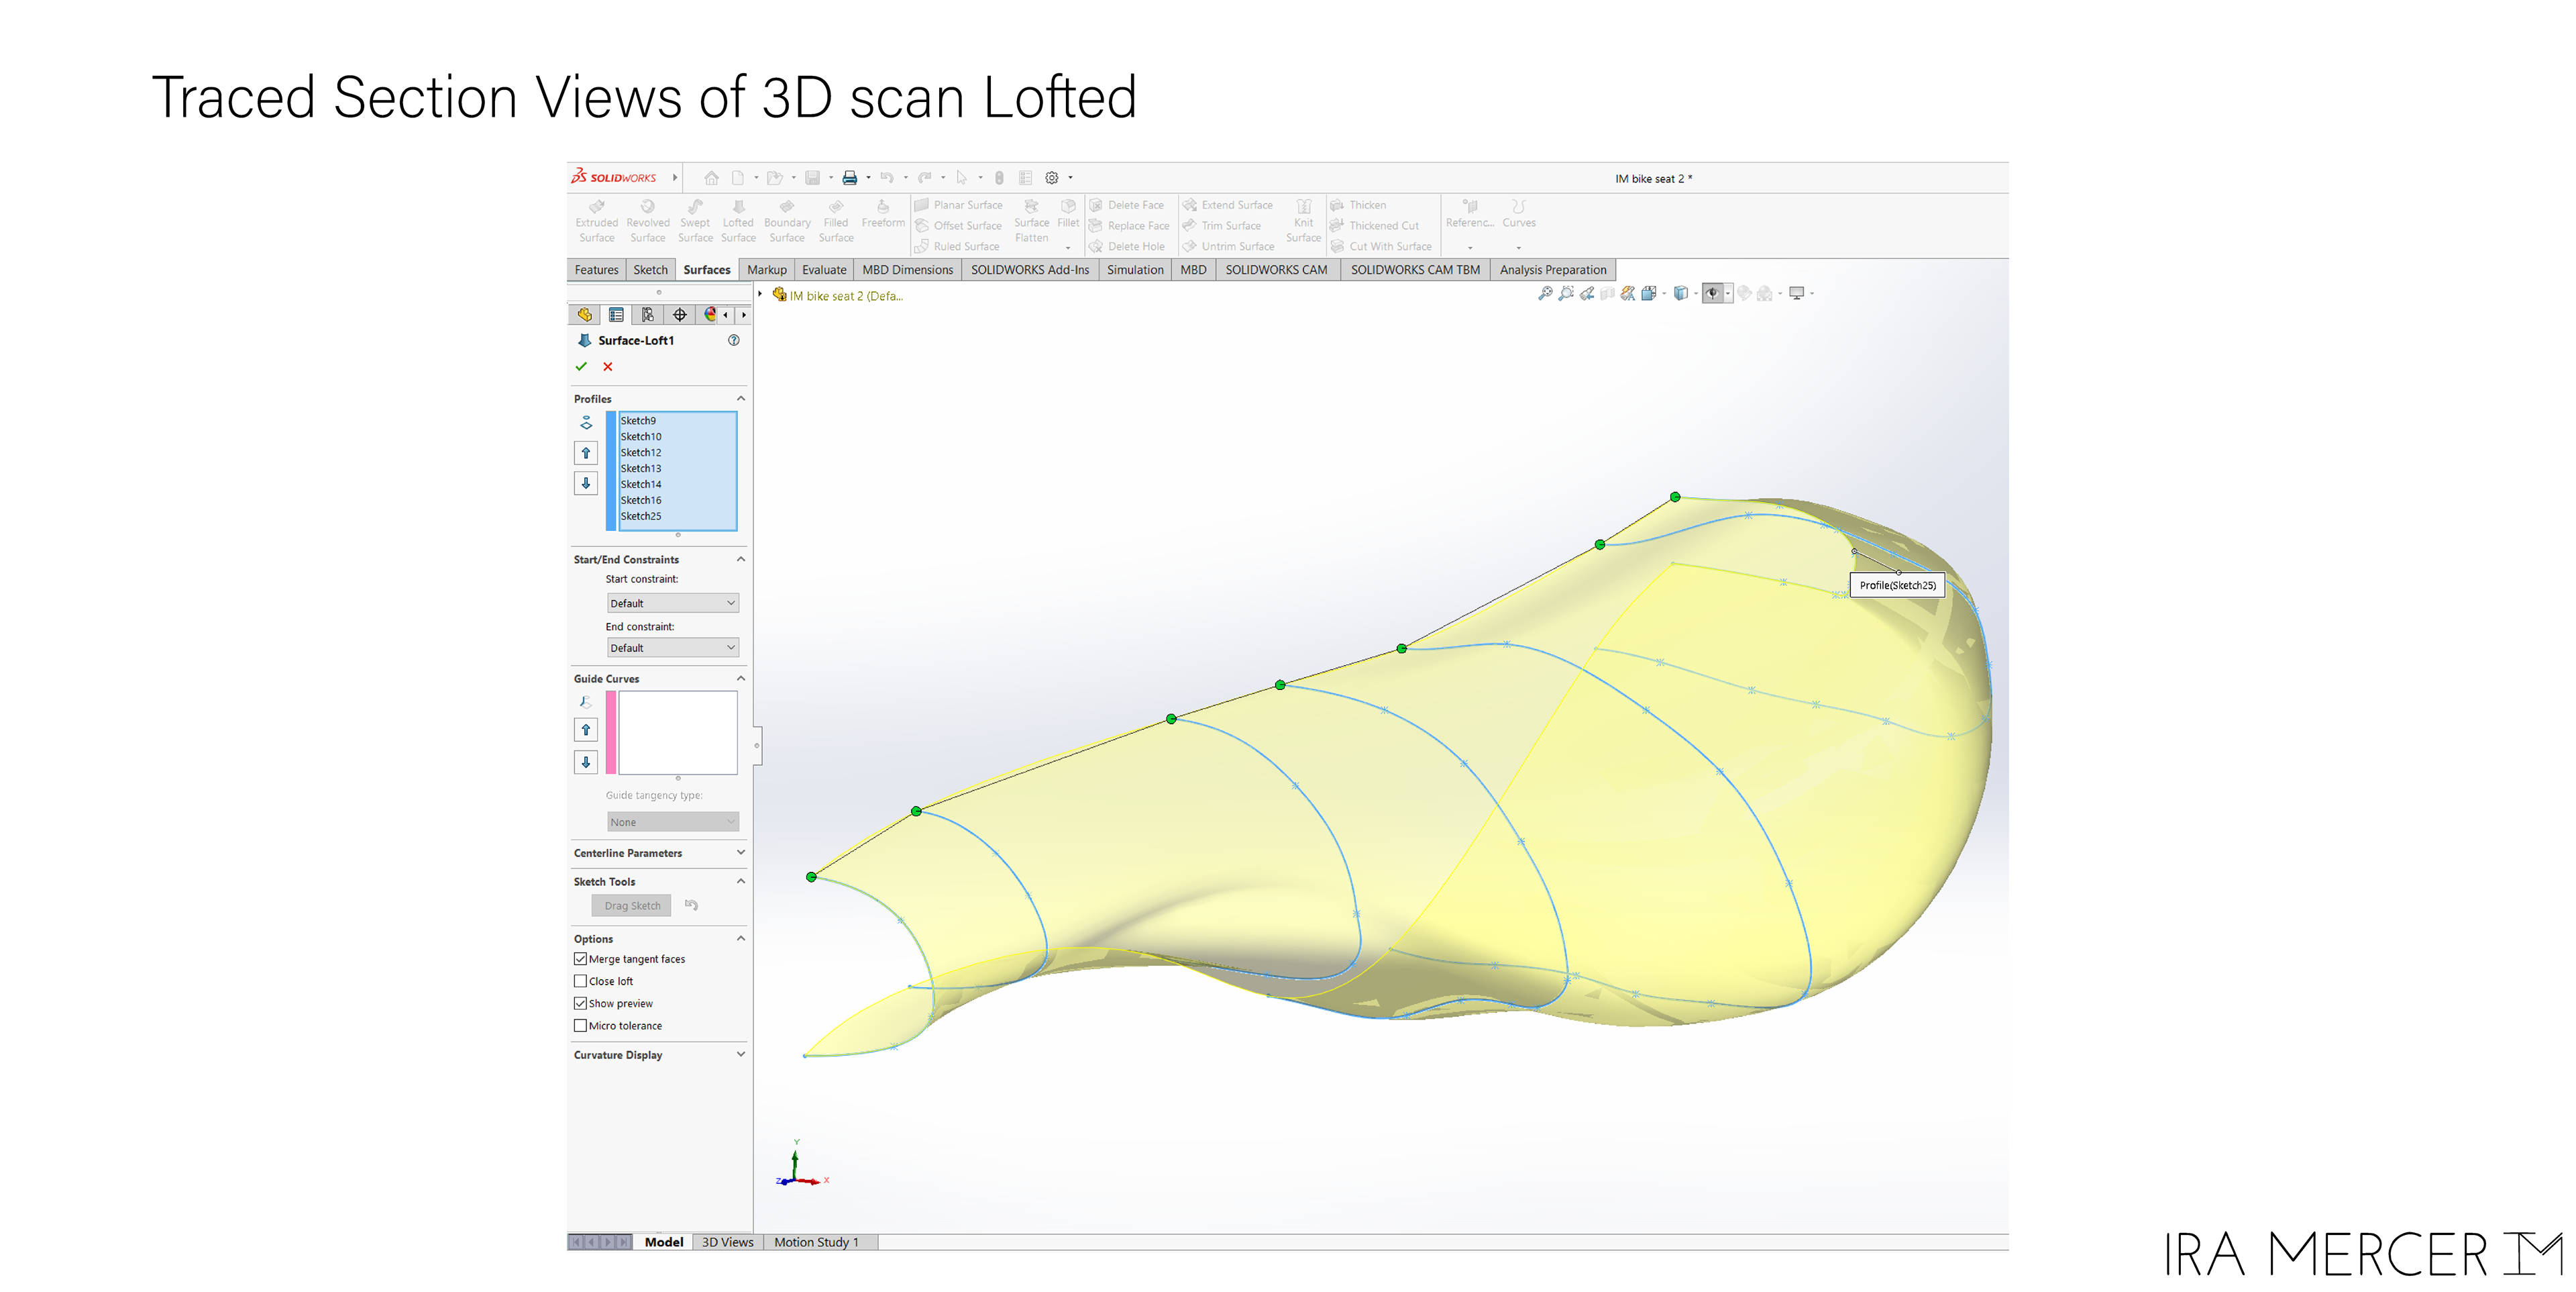Open the Surface-Loft1 help icon
The height and width of the screenshot is (1292, 2576).
[733, 340]
